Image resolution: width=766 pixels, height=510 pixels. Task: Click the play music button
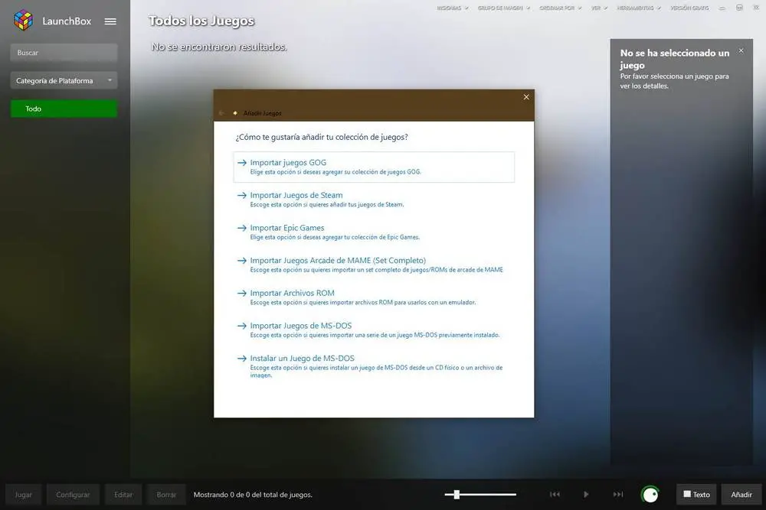(x=586, y=495)
